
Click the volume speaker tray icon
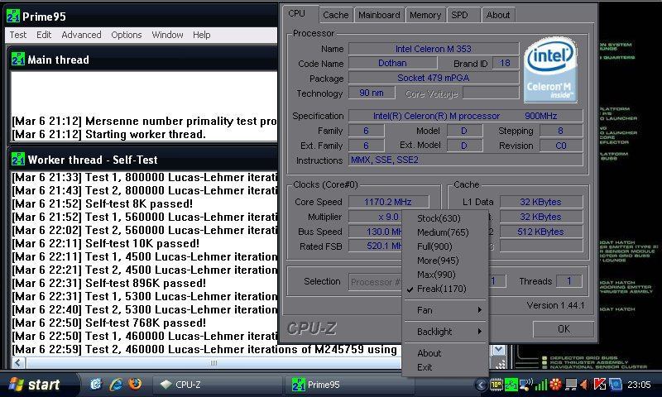click(585, 385)
